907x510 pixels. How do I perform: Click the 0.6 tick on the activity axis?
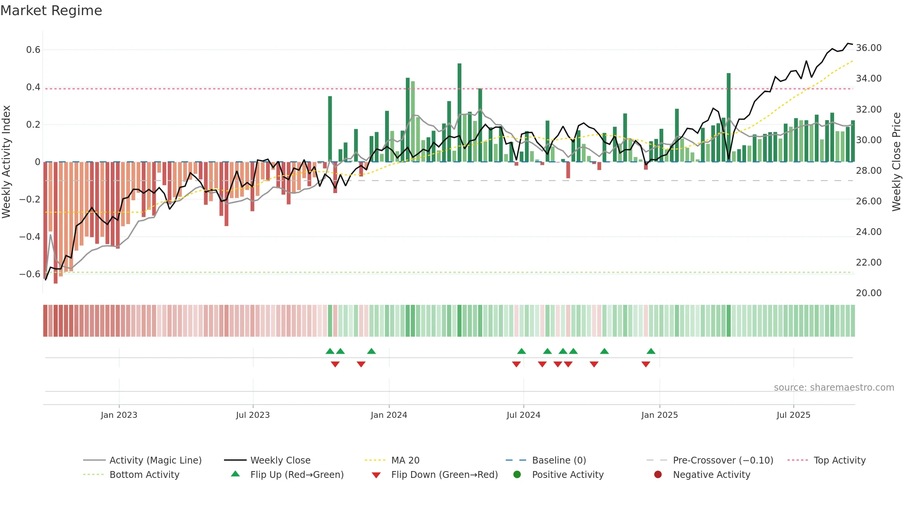33,49
